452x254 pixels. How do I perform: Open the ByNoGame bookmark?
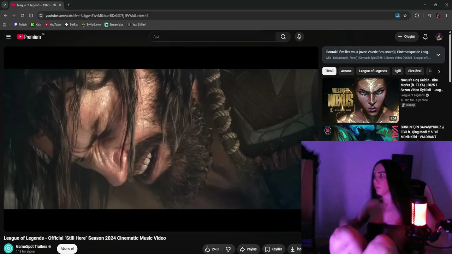91,25
